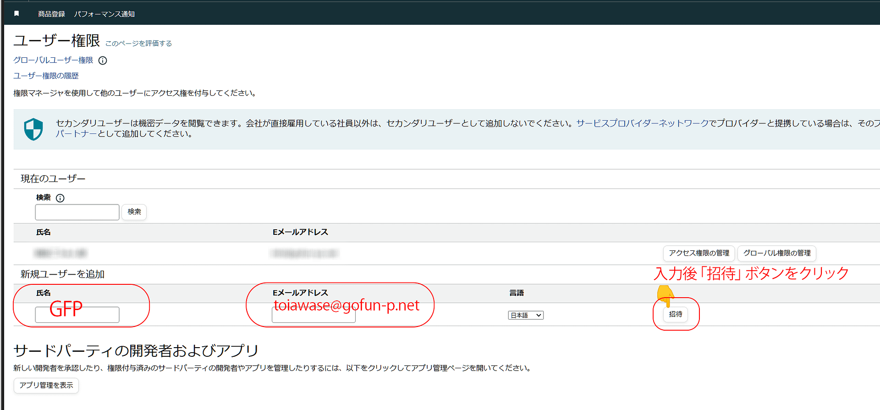Click info icon next to グローバルユーザー権限
The width and height of the screenshot is (880, 410).
103,61
